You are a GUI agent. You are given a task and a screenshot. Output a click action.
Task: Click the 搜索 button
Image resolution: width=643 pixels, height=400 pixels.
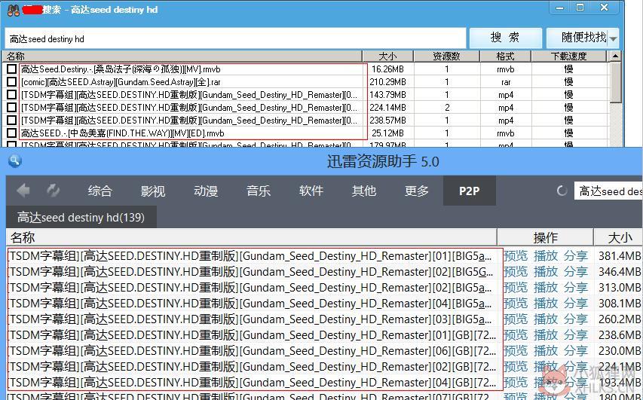click(505, 38)
